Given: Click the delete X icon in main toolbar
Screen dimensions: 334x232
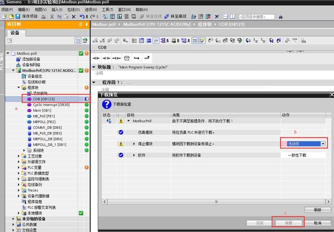Looking at the screenshot, I should pos(74,16).
